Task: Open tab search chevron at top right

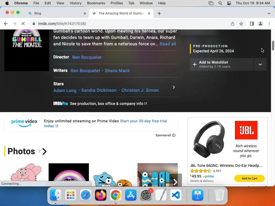Action: click(x=269, y=13)
